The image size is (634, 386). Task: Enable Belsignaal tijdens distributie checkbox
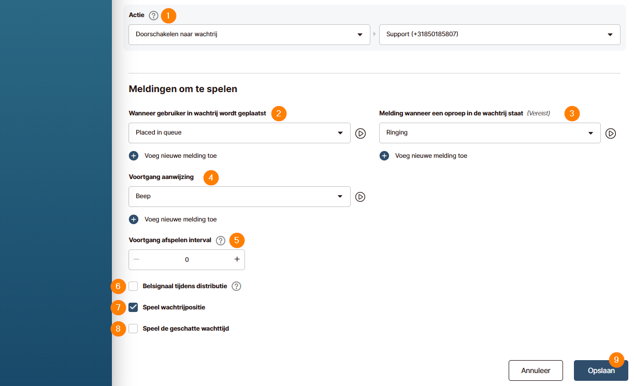pyautogui.click(x=134, y=286)
